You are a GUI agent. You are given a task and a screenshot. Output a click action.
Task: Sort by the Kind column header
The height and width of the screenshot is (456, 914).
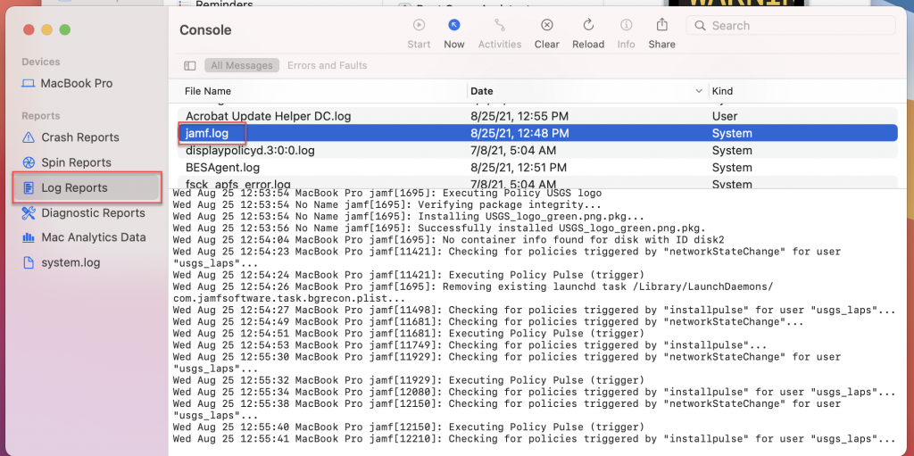(x=722, y=91)
